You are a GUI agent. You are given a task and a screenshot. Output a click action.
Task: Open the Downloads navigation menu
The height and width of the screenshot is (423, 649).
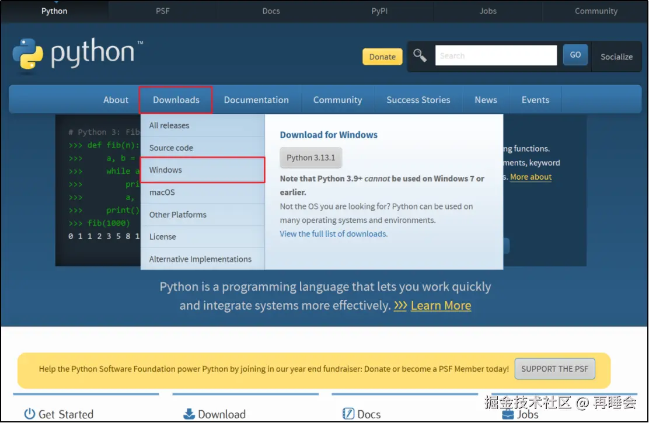176,100
